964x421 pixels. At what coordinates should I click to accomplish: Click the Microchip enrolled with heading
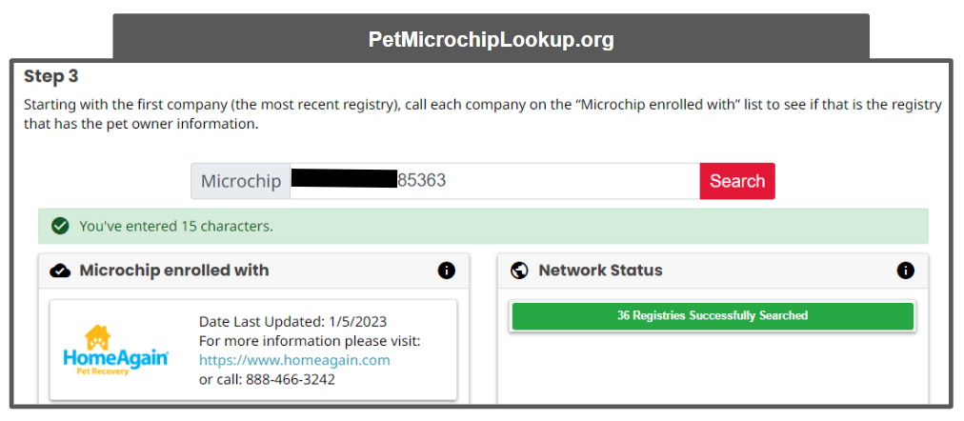(x=174, y=271)
